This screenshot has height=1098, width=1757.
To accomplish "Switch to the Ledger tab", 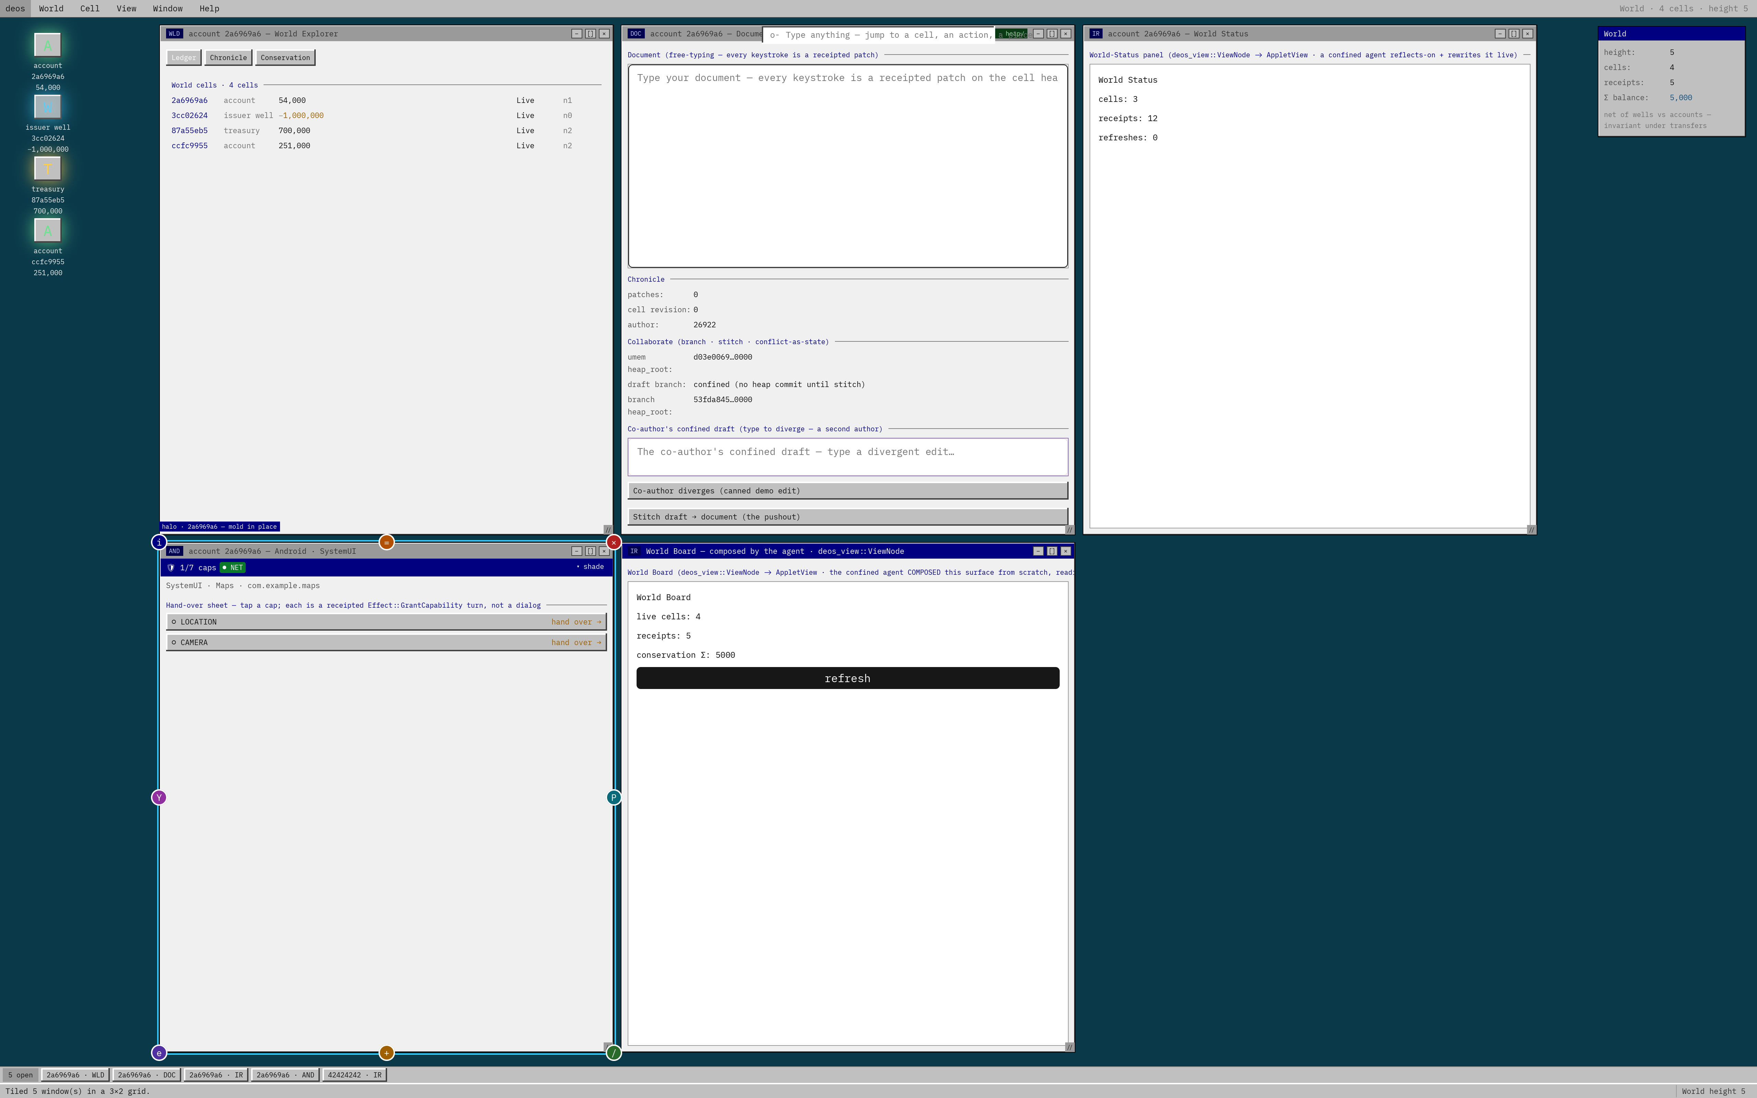I will (x=184, y=58).
